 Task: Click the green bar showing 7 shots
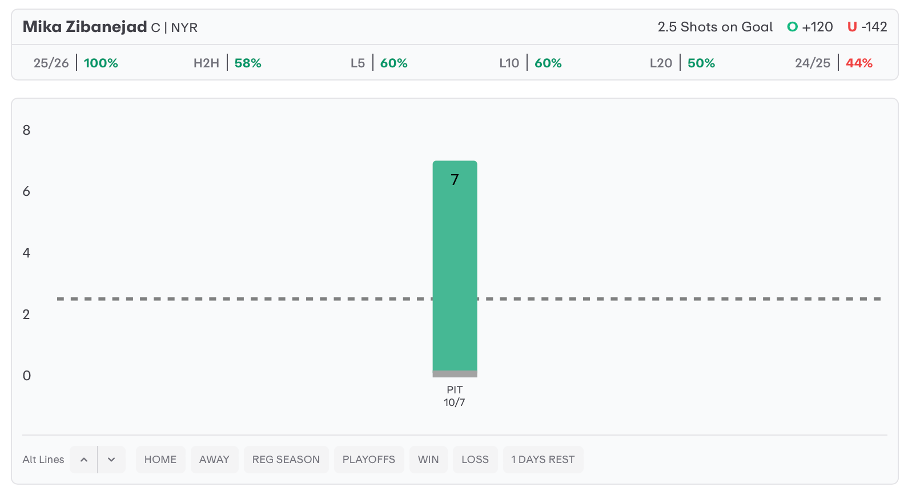pos(455,268)
